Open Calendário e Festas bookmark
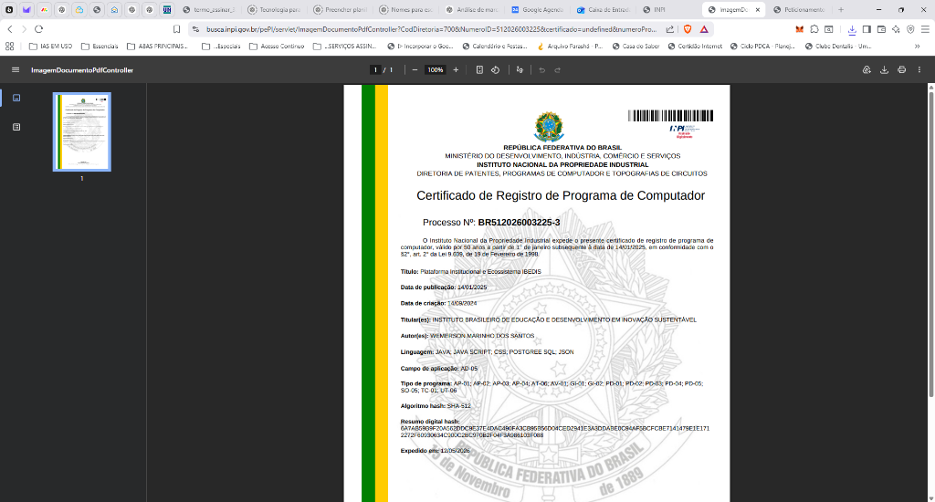This screenshot has height=502, width=935. [x=495, y=46]
